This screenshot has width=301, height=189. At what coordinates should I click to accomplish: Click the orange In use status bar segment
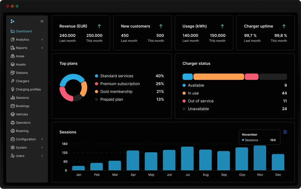point(219,77)
